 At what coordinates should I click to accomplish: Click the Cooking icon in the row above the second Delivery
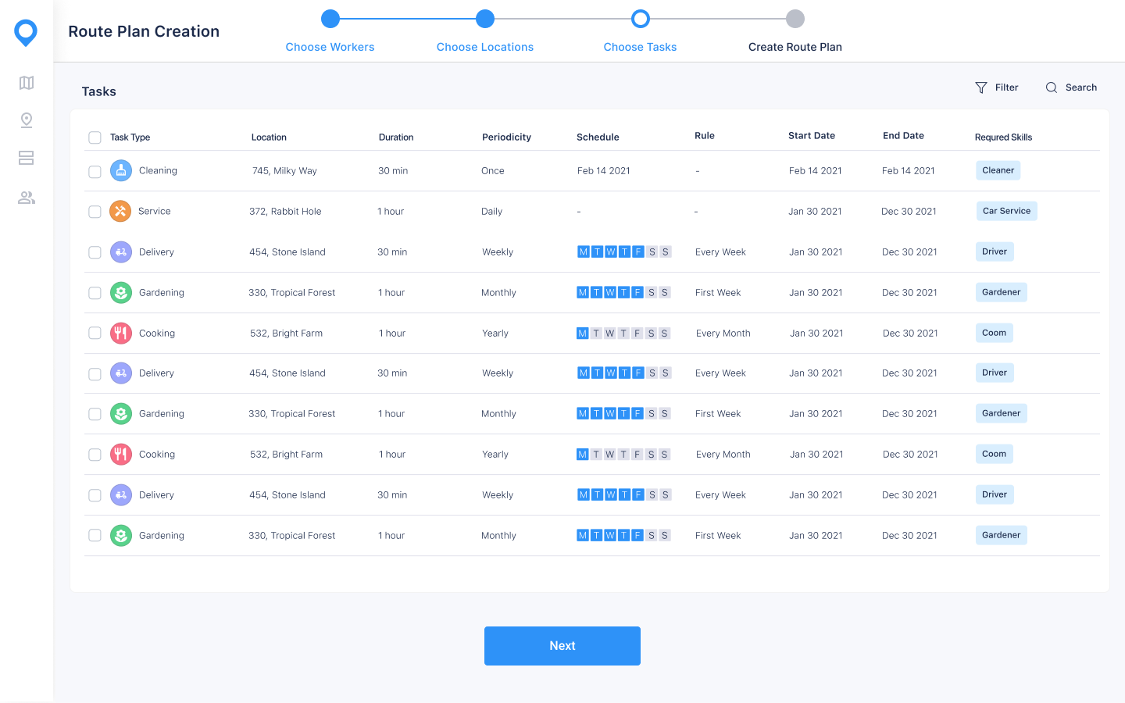(x=121, y=333)
